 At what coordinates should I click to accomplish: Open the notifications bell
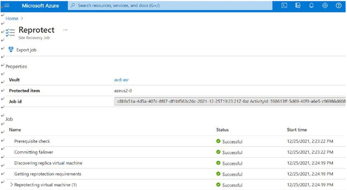[x=311, y=6]
